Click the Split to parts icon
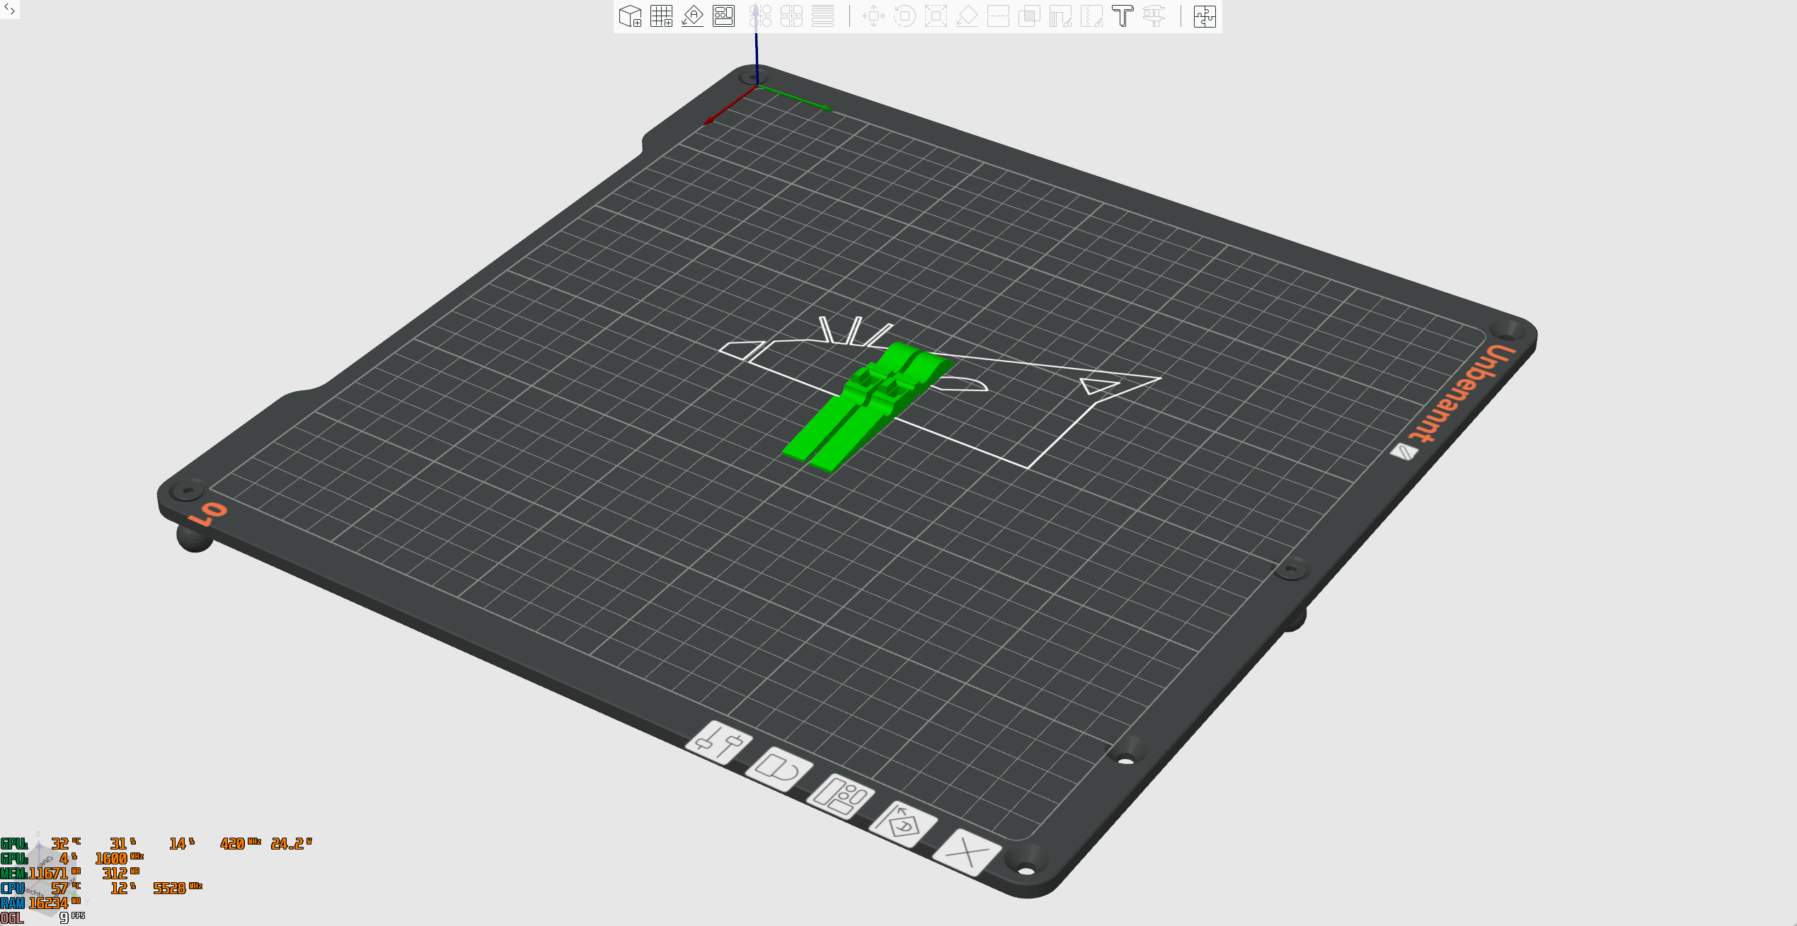 tap(791, 16)
